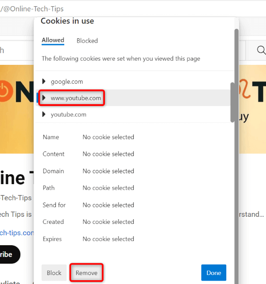This screenshot has height=284, width=266.
Task: Expand the www.youtube.com cookie arrow
Action: tap(44, 98)
